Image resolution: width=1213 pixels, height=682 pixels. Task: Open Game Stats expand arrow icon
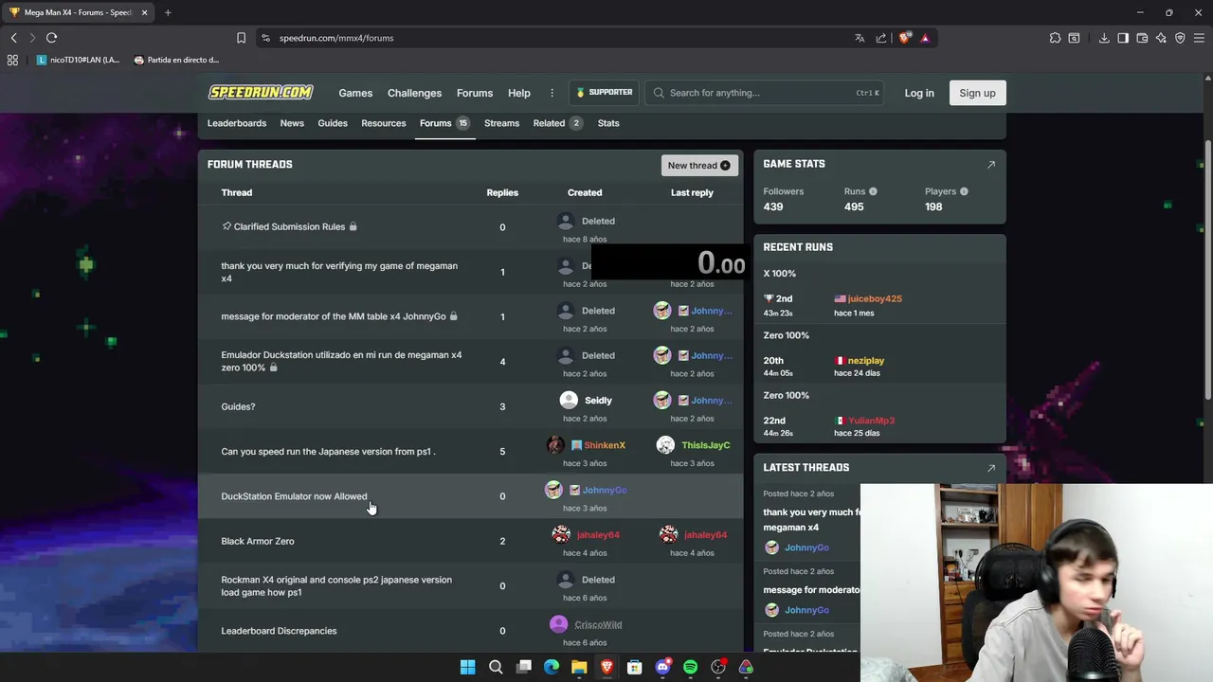[x=991, y=164]
